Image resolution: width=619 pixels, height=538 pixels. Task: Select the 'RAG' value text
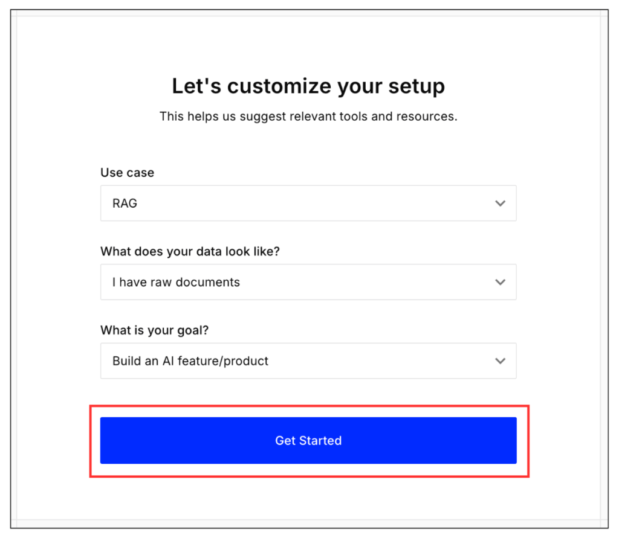125,203
